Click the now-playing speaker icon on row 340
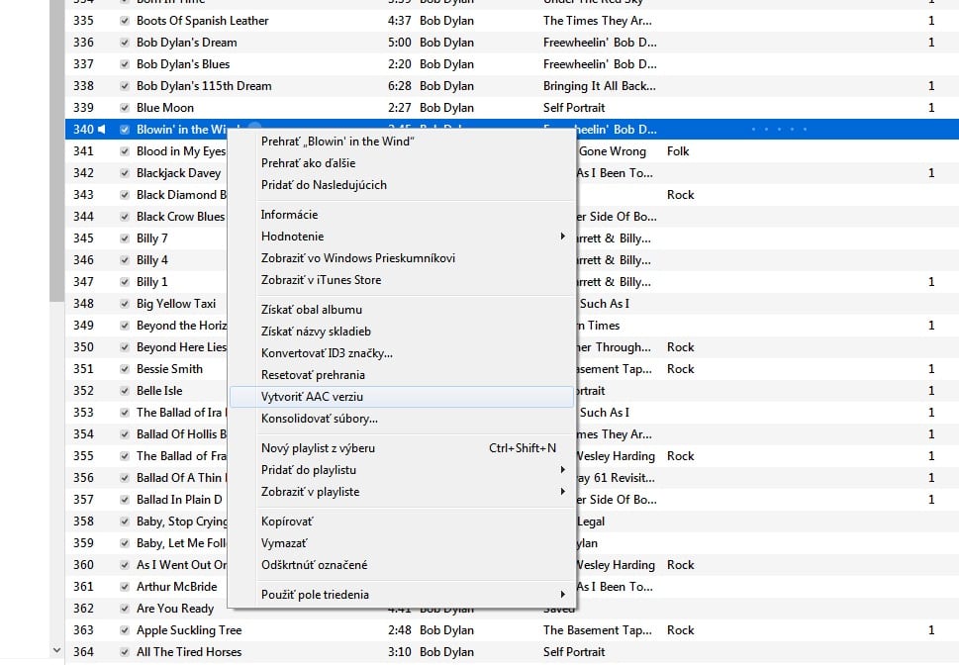The height and width of the screenshot is (665, 959). point(102,129)
